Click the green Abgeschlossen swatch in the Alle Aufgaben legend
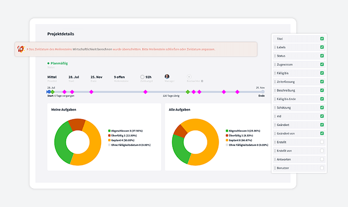Viewport: 348px width, 207px height. pyautogui.click(x=227, y=131)
